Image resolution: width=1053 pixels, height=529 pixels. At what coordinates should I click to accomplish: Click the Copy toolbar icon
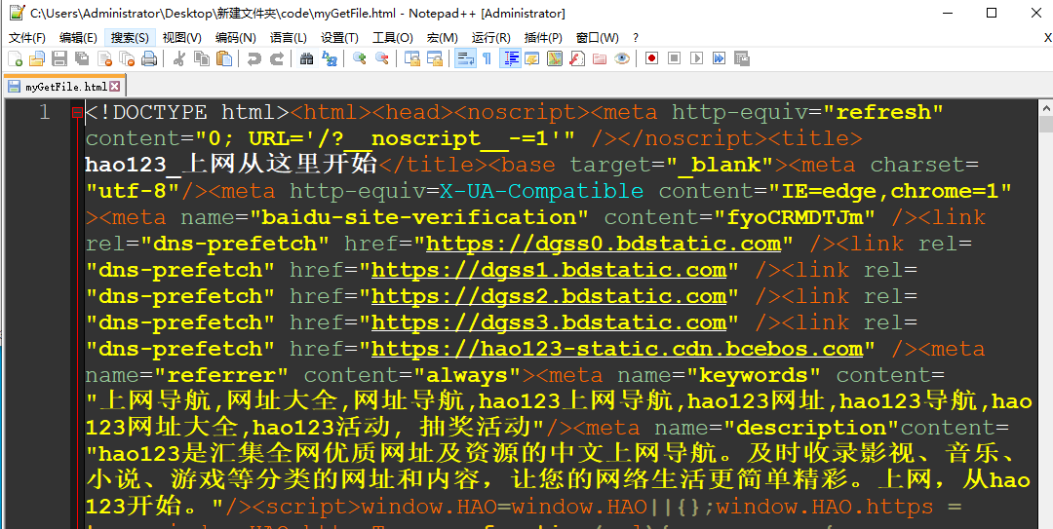(202, 58)
